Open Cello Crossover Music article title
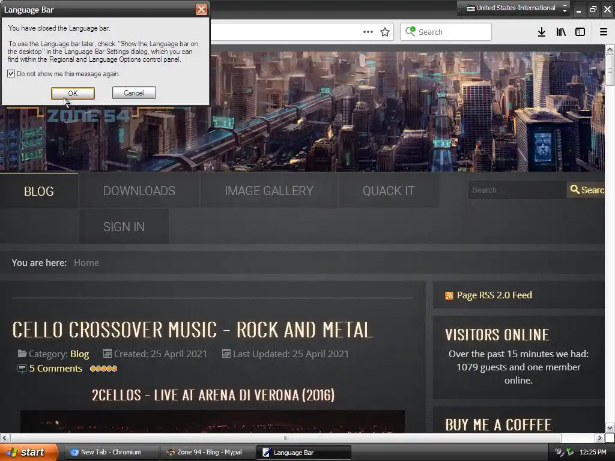This screenshot has width=615, height=461. (192, 330)
